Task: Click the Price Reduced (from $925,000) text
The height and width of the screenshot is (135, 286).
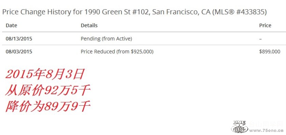Action: 117,52
